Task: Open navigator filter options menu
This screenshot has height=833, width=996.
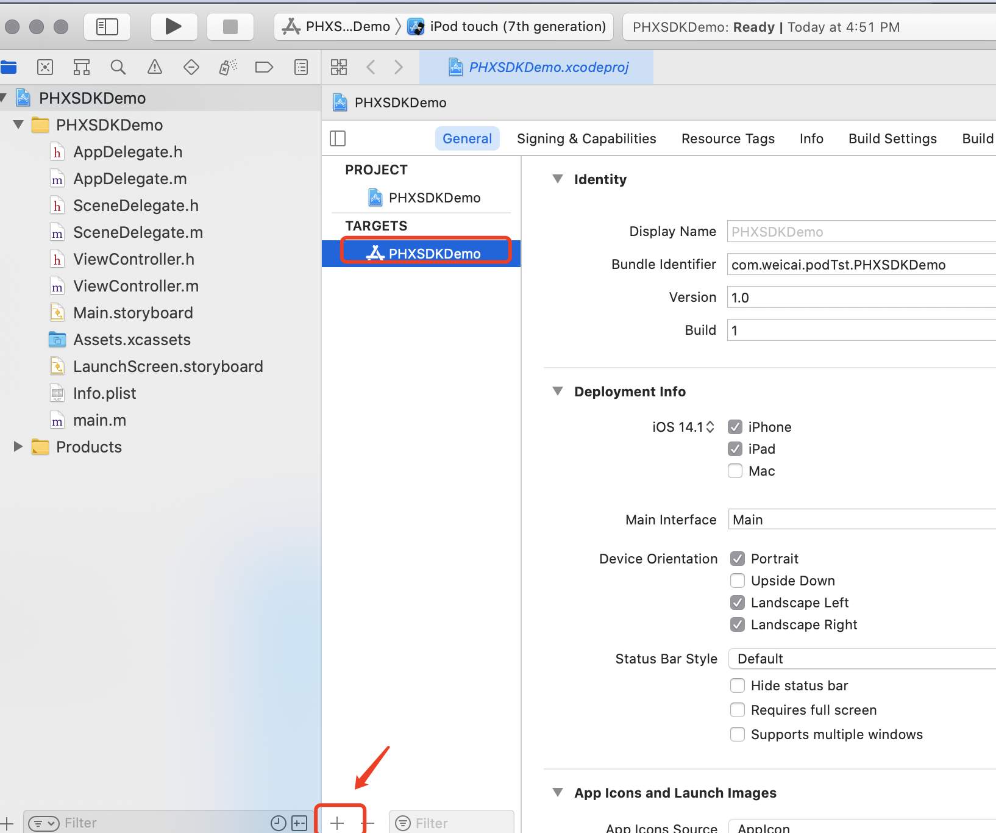Action: tap(44, 823)
